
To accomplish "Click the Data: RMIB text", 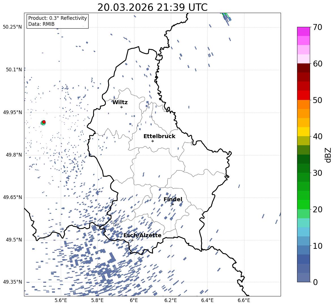I will pyautogui.click(x=41, y=24).
